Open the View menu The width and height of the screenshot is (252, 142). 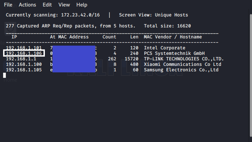pos(64,5)
